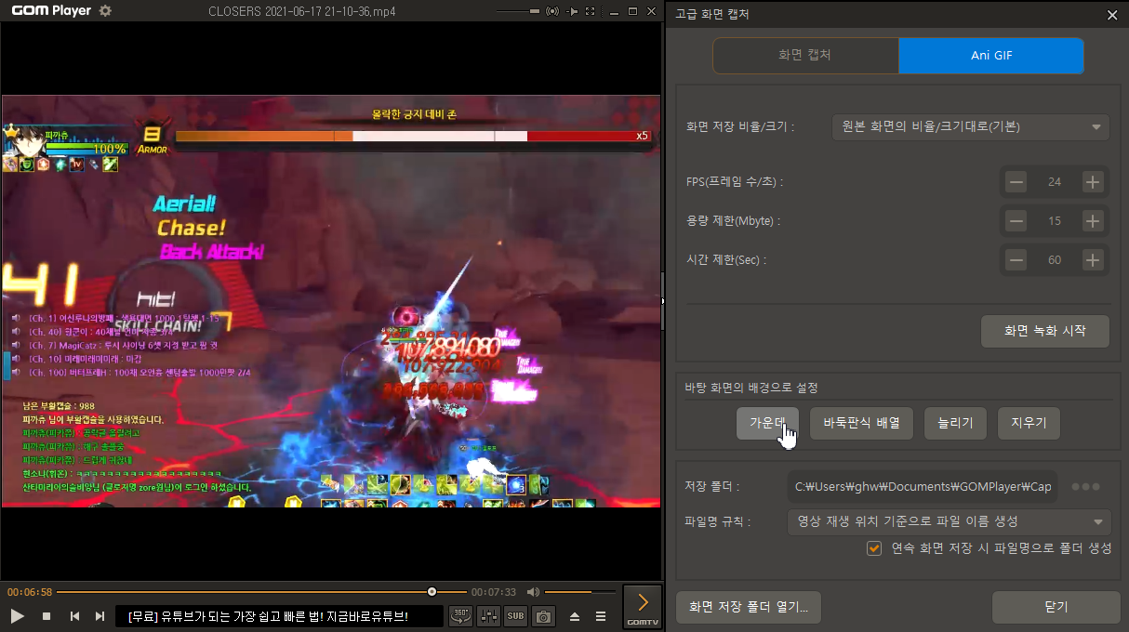
Task: Adjust the volume slider bar
Action: coord(579,592)
